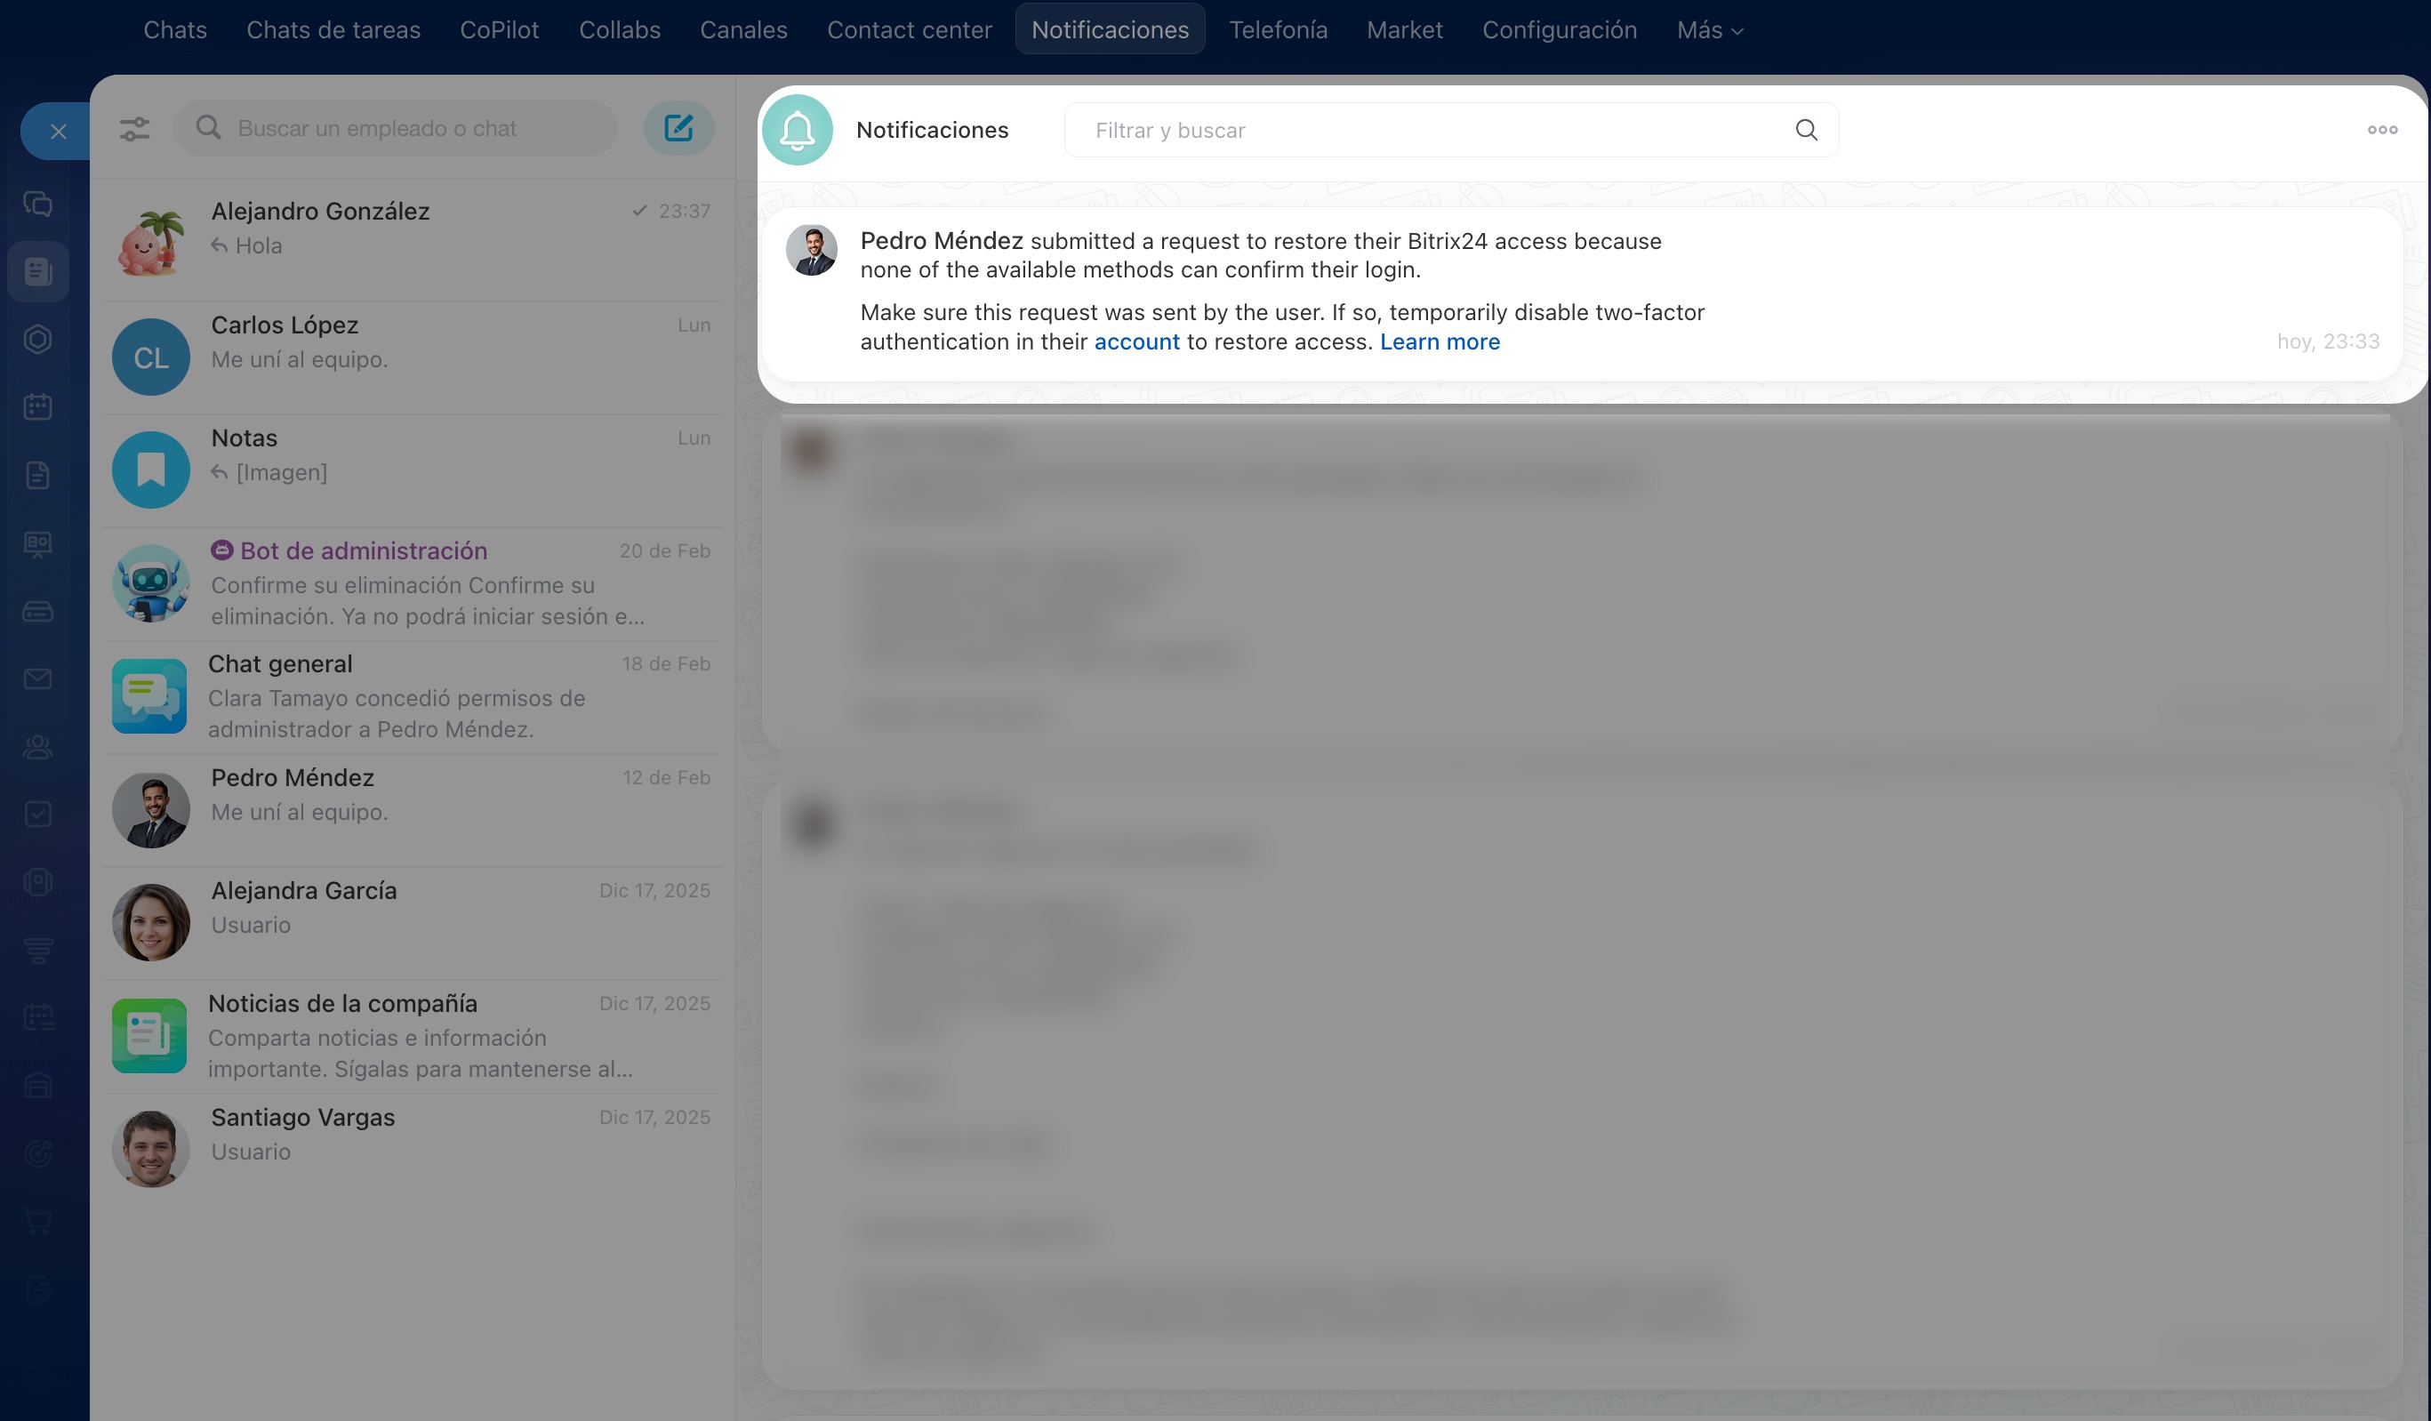Focus the Buscar un empleado o chat field
The image size is (2431, 1421).
pos(415,128)
